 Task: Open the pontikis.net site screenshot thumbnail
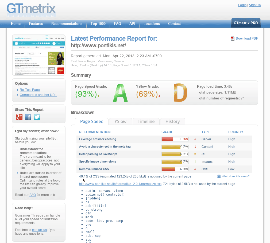(39, 55)
